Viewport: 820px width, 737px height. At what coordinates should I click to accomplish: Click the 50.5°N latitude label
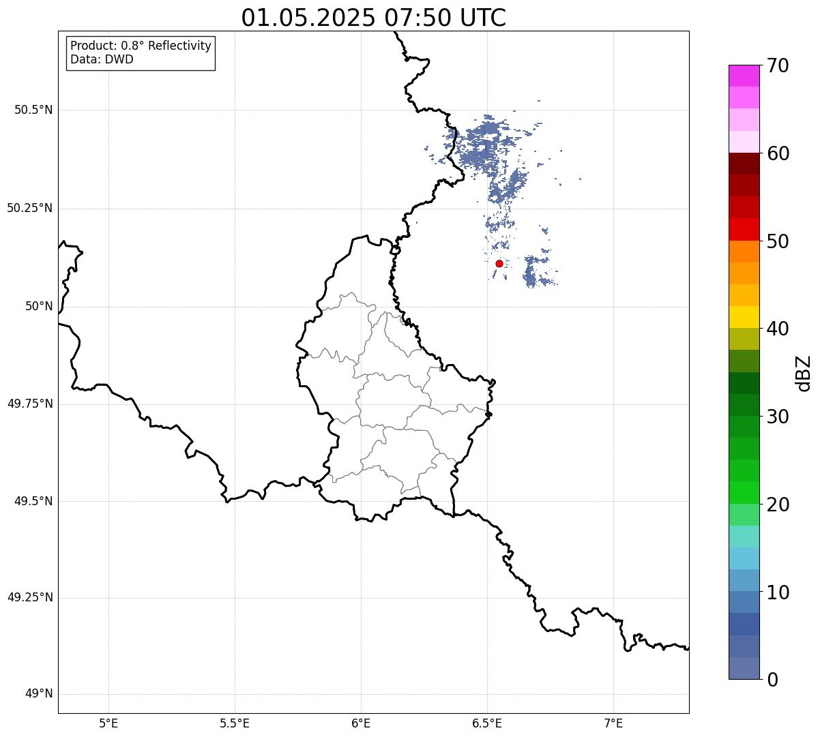pos(33,110)
